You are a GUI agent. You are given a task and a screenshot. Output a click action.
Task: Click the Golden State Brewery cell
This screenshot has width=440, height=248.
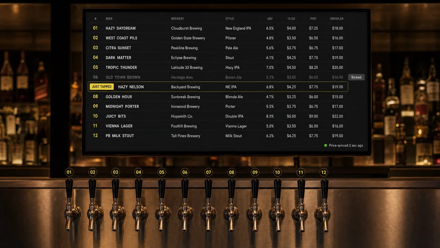coord(188,38)
